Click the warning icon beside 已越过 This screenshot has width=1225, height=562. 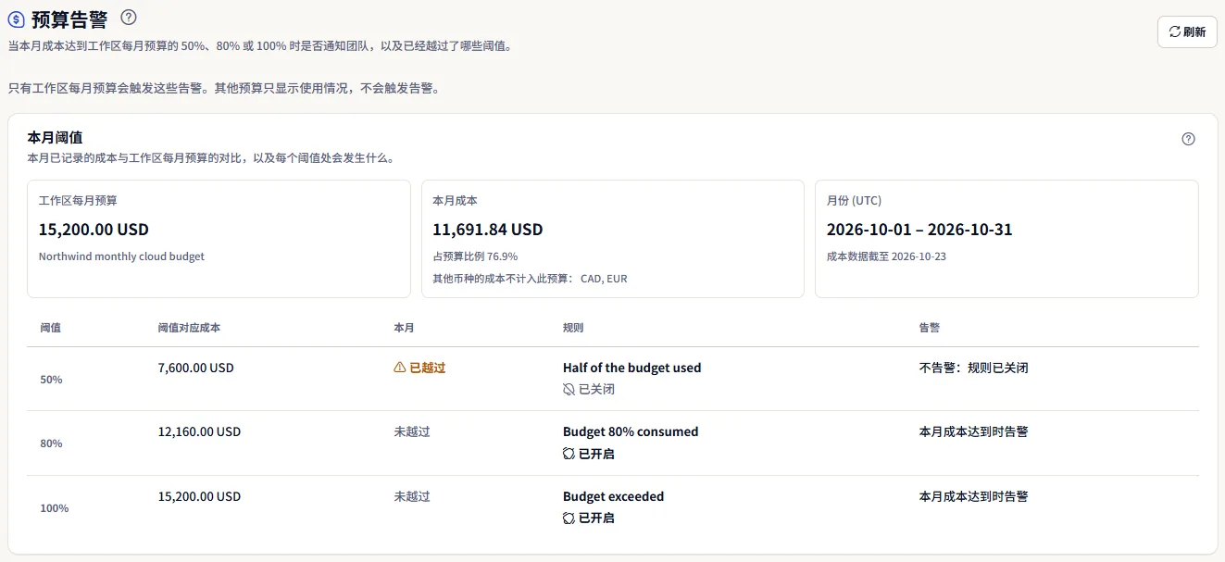[x=400, y=368]
